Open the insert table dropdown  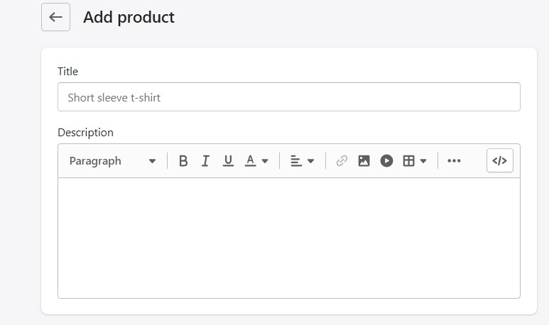pos(415,161)
